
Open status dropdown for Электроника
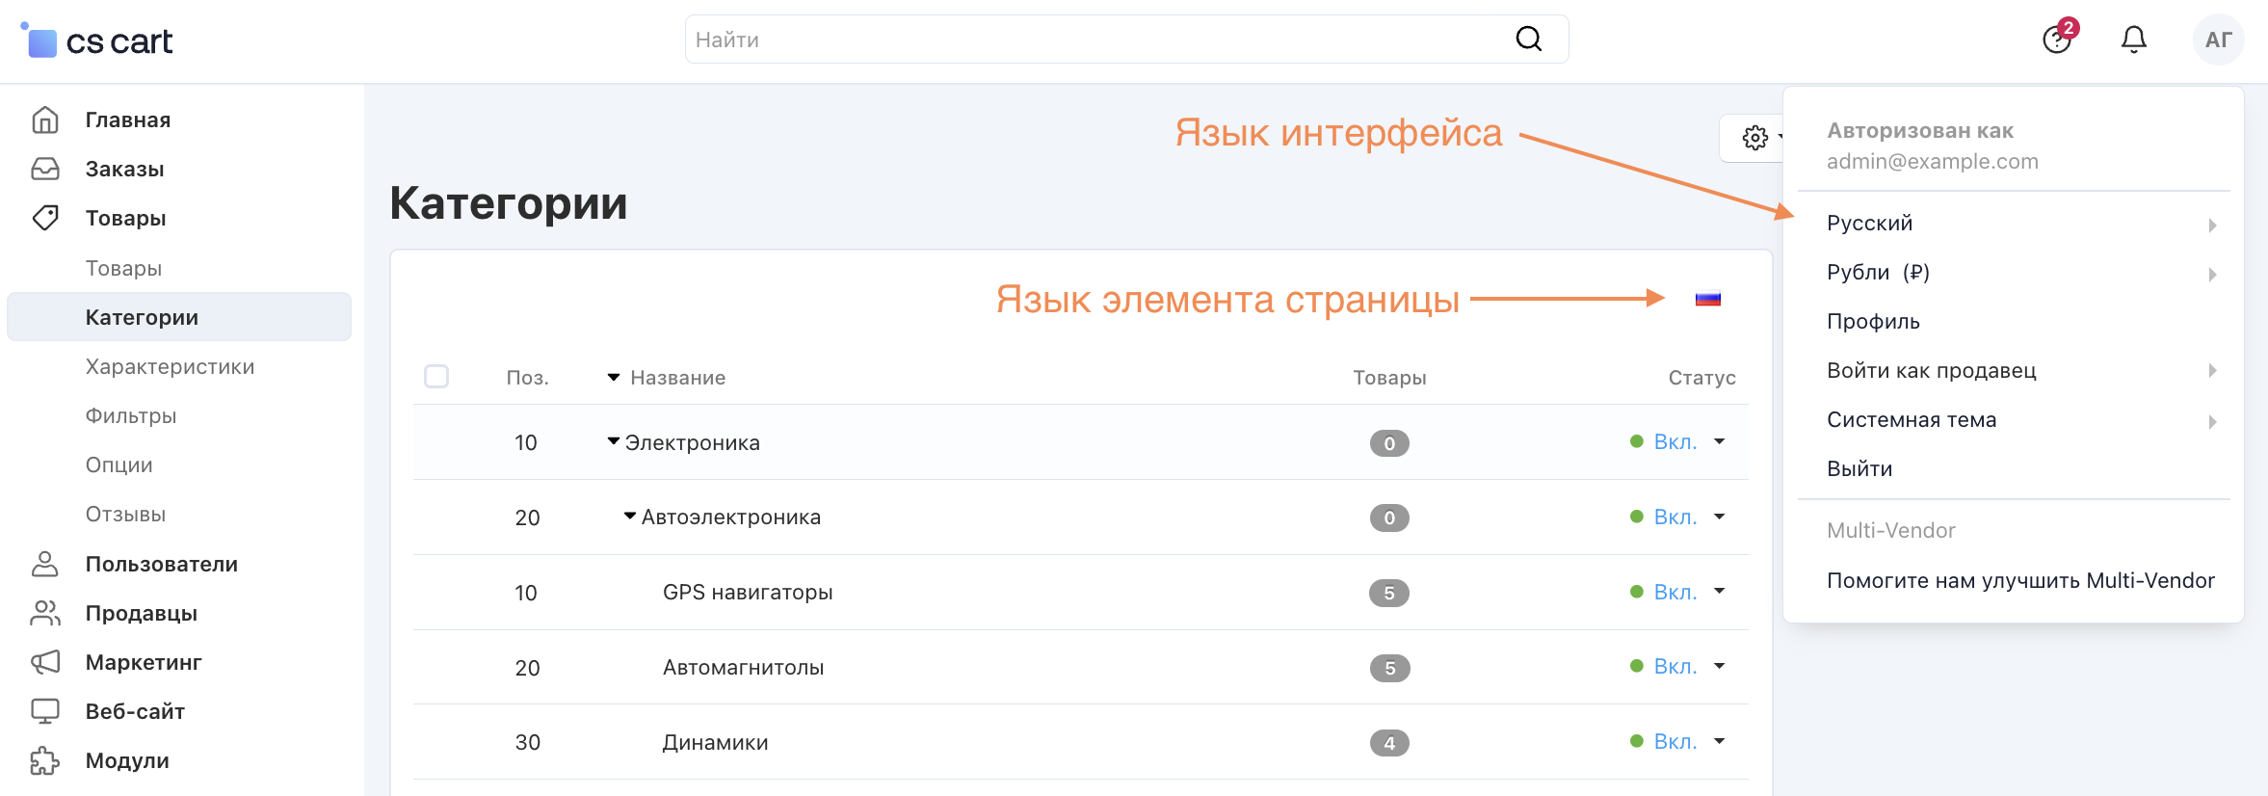[x=1719, y=442]
